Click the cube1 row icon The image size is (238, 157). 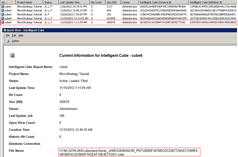coord(2,6)
